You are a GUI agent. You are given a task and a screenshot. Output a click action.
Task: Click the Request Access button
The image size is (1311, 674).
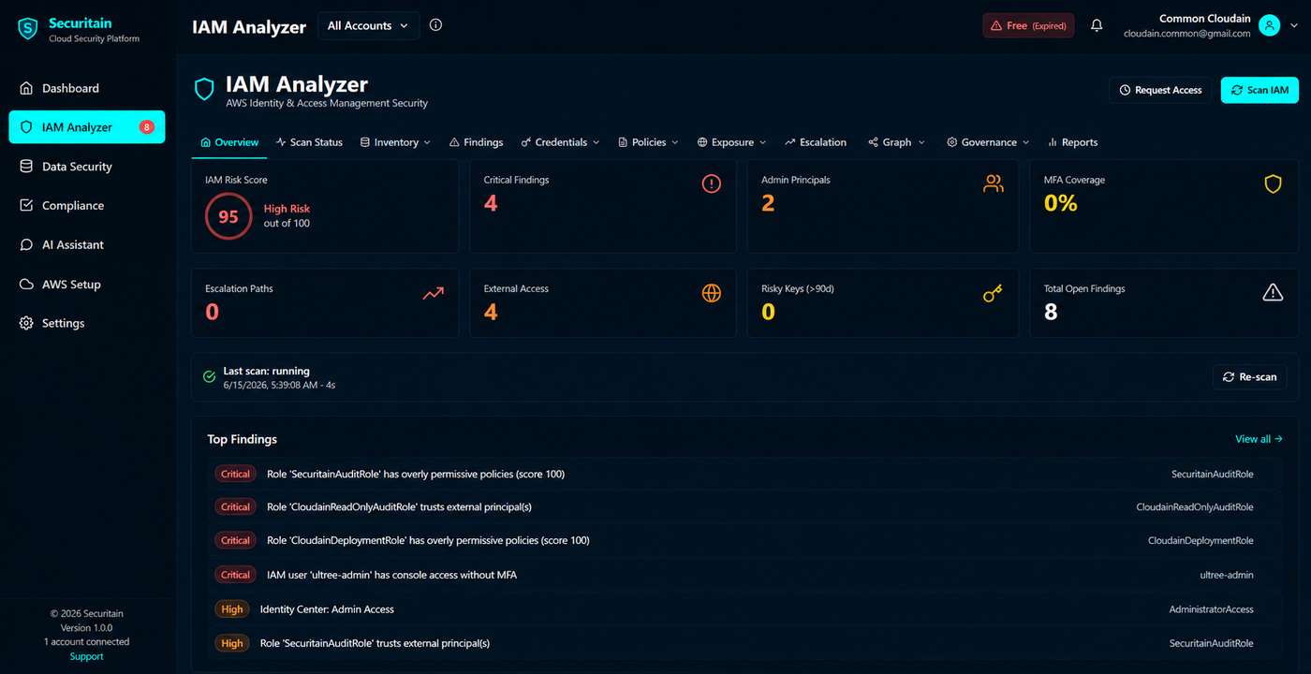[x=1160, y=90]
